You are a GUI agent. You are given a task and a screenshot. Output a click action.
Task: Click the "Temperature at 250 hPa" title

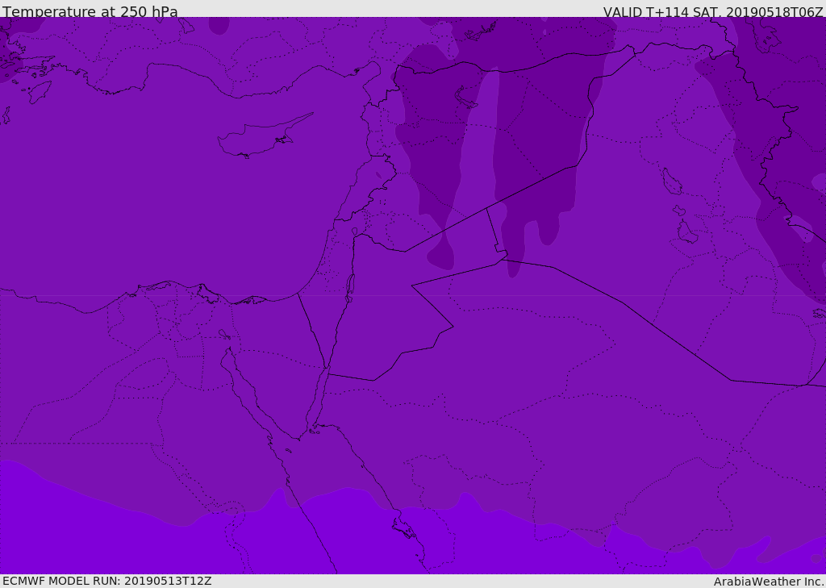coord(90,11)
